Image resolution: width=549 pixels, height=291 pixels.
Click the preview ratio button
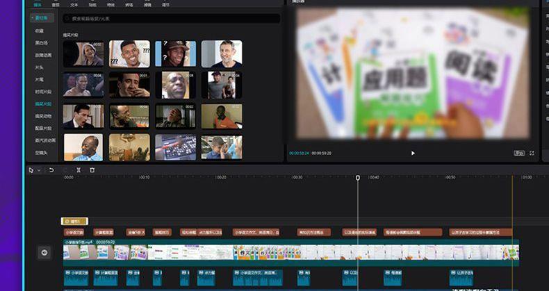[518, 153]
